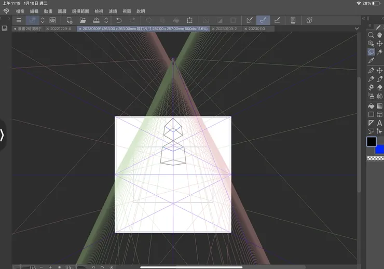Switch to the 20230110 canvas tab
Image resolution: width=384 pixels, height=269 pixels.
(256, 29)
